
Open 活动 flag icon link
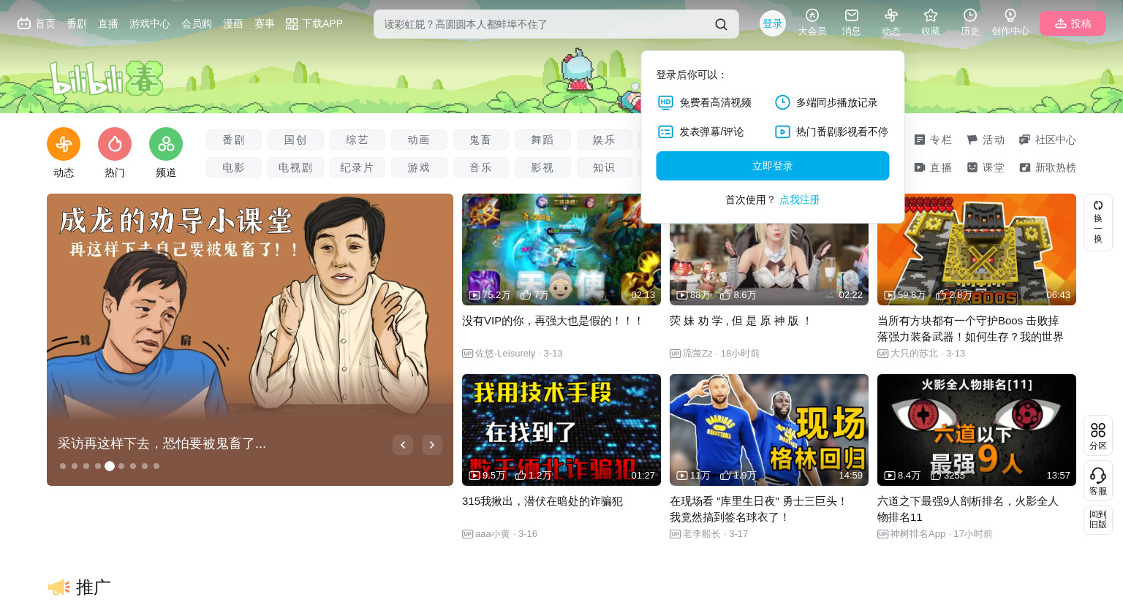tap(986, 140)
